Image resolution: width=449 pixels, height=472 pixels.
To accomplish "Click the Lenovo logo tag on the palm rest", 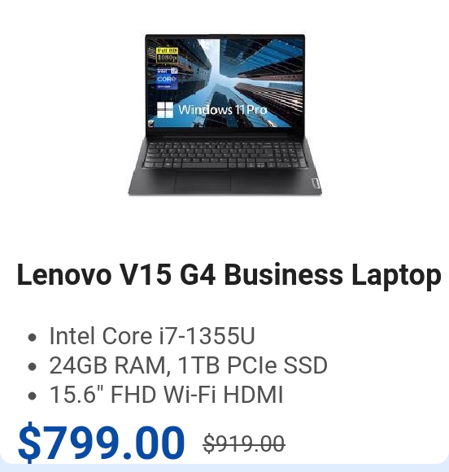I will 316,183.
